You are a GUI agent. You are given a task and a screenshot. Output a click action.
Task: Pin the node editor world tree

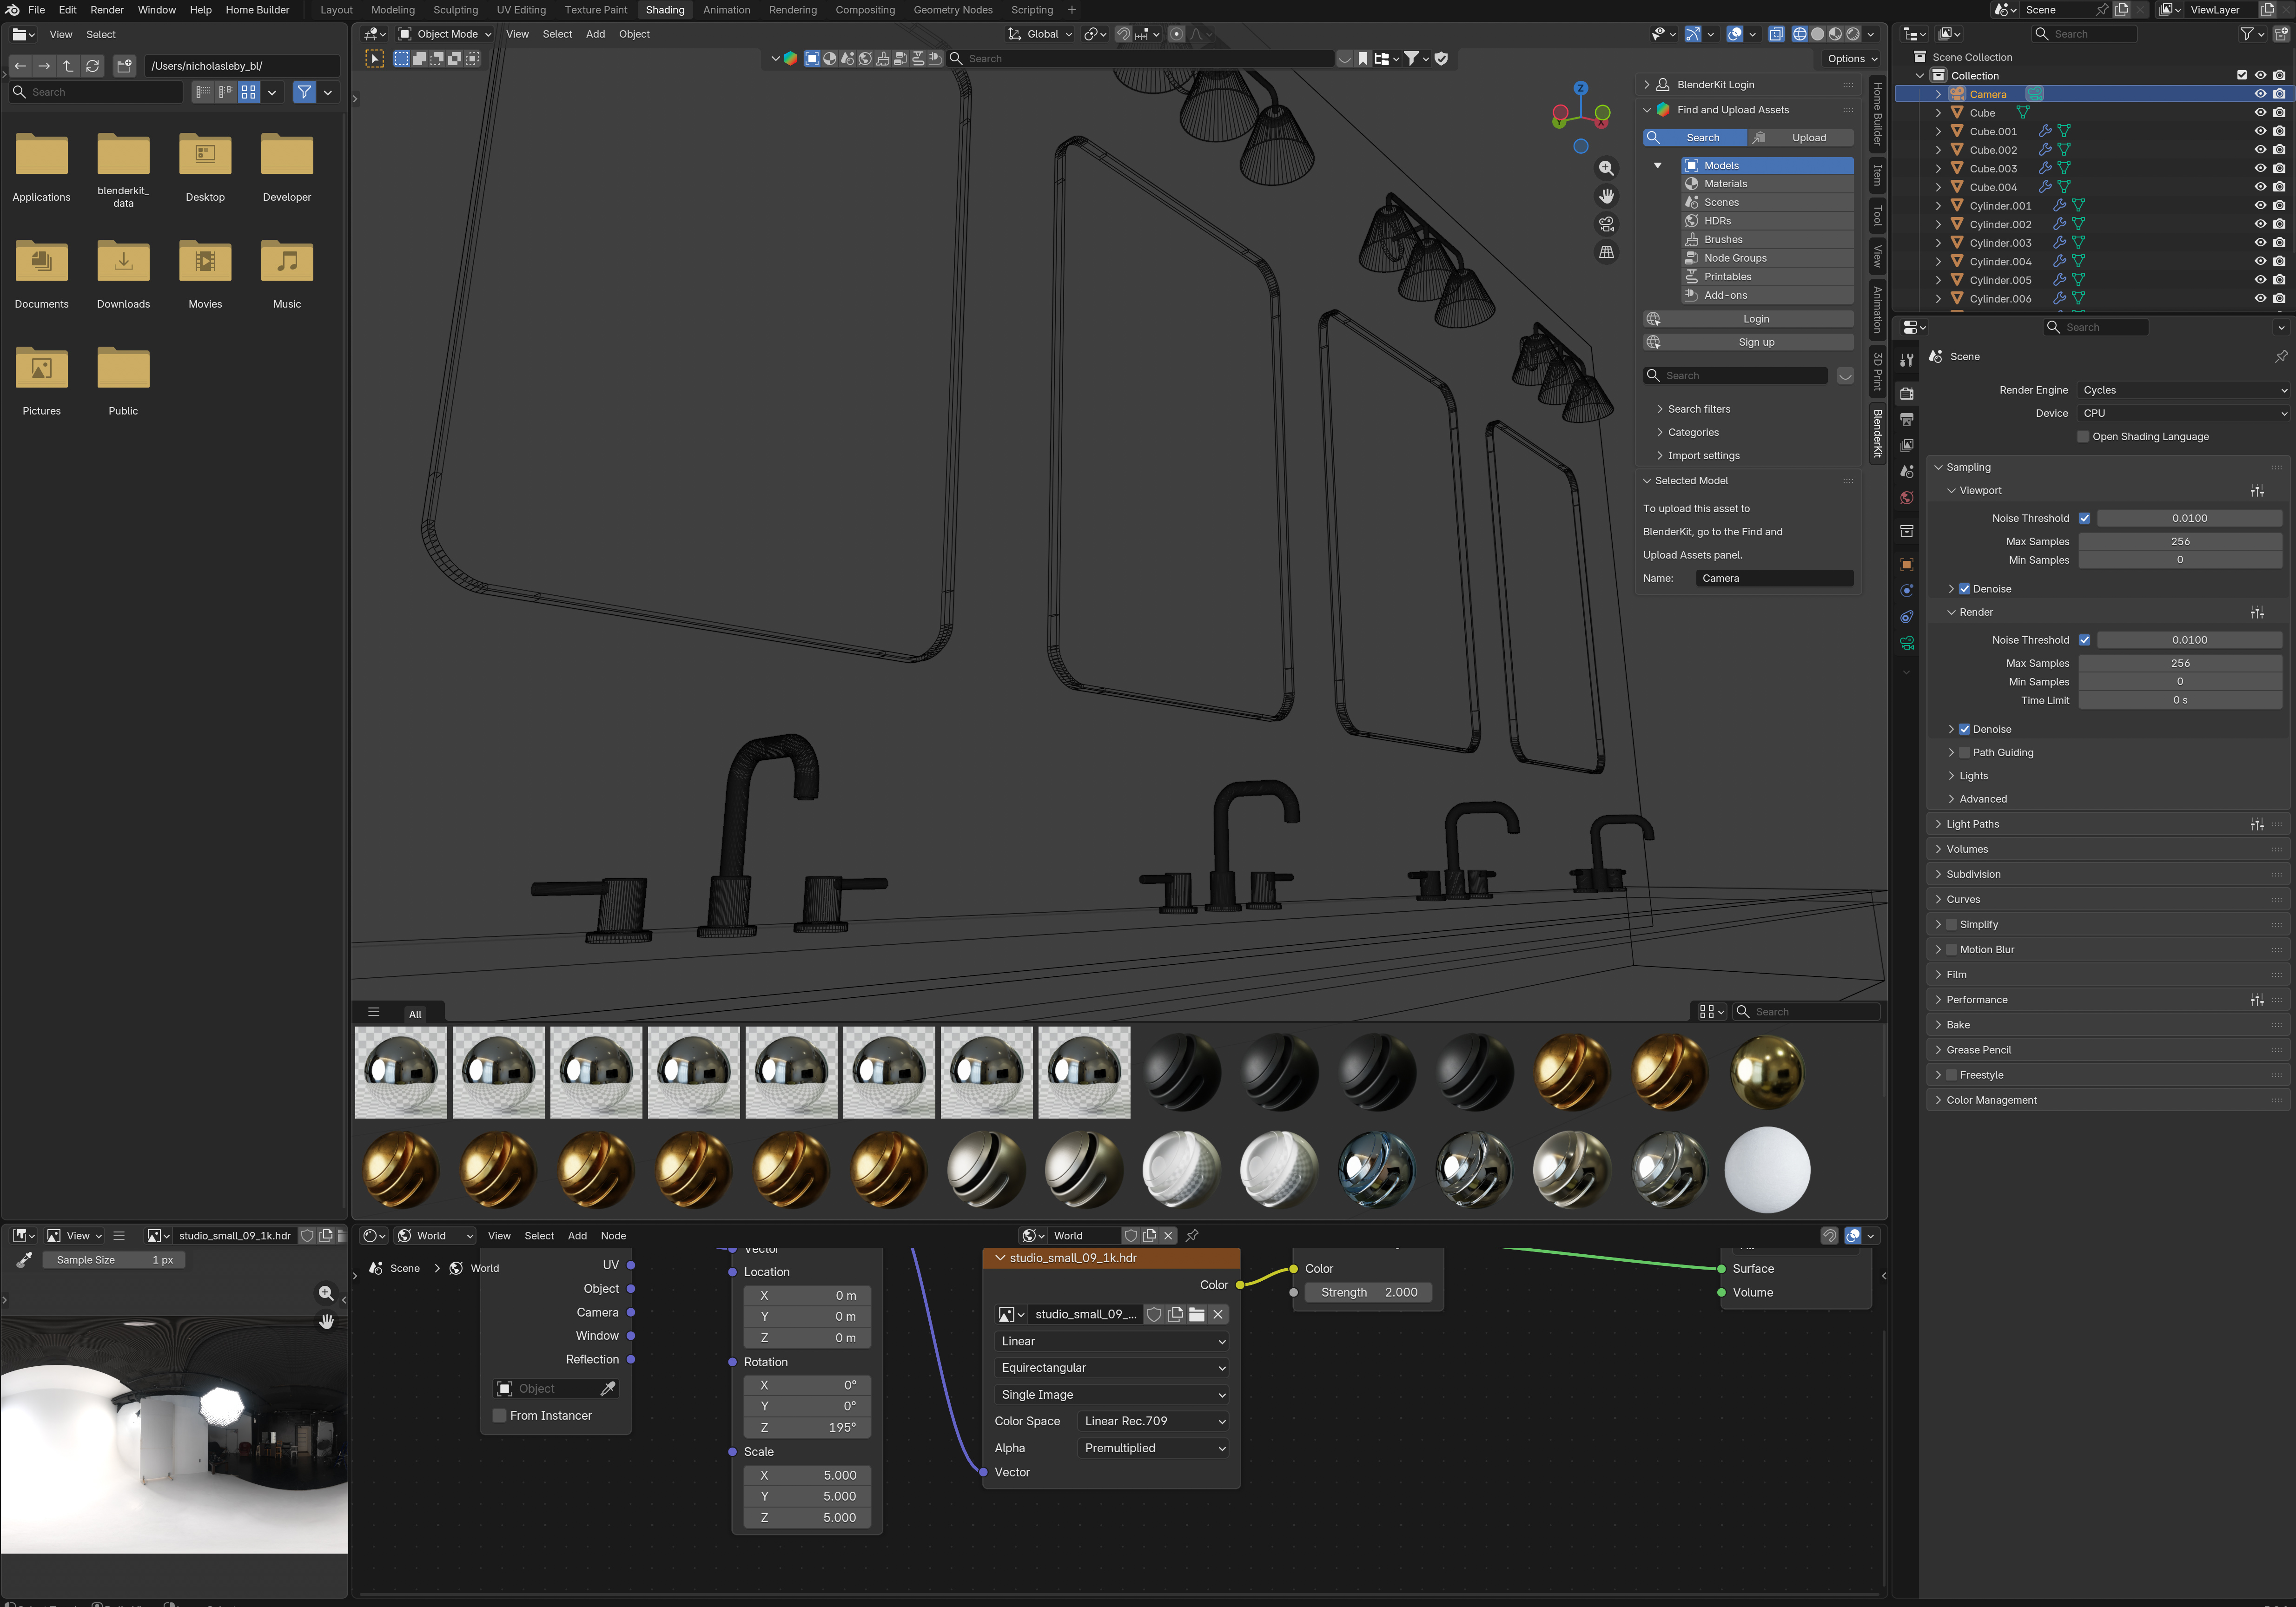coord(1192,1236)
